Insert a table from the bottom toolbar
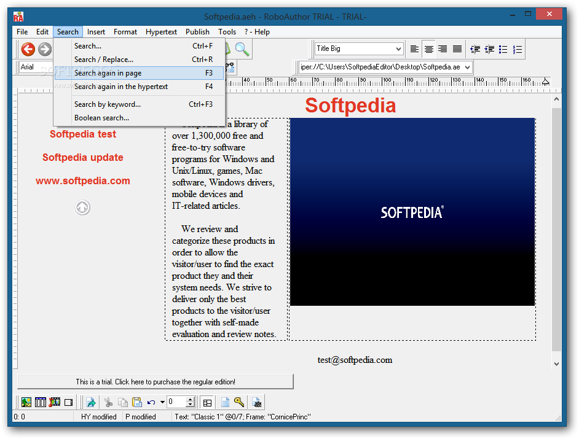Viewport: 579px width, 439px height. [x=40, y=402]
